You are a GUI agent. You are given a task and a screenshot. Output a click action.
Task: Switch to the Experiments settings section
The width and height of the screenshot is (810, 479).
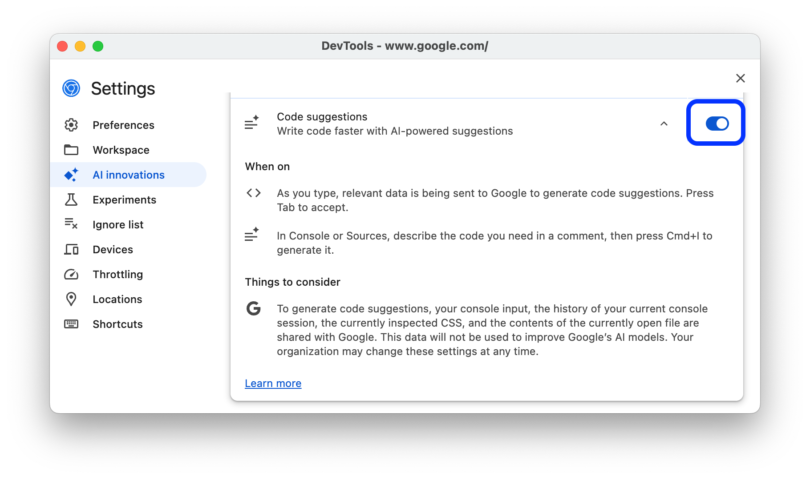tap(124, 200)
